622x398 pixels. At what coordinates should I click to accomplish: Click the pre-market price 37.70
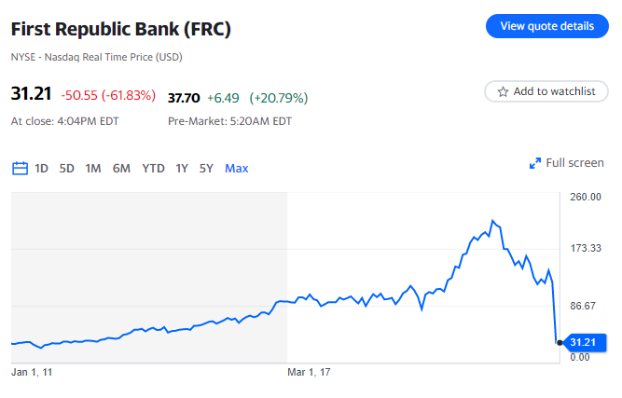[x=184, y=97]
